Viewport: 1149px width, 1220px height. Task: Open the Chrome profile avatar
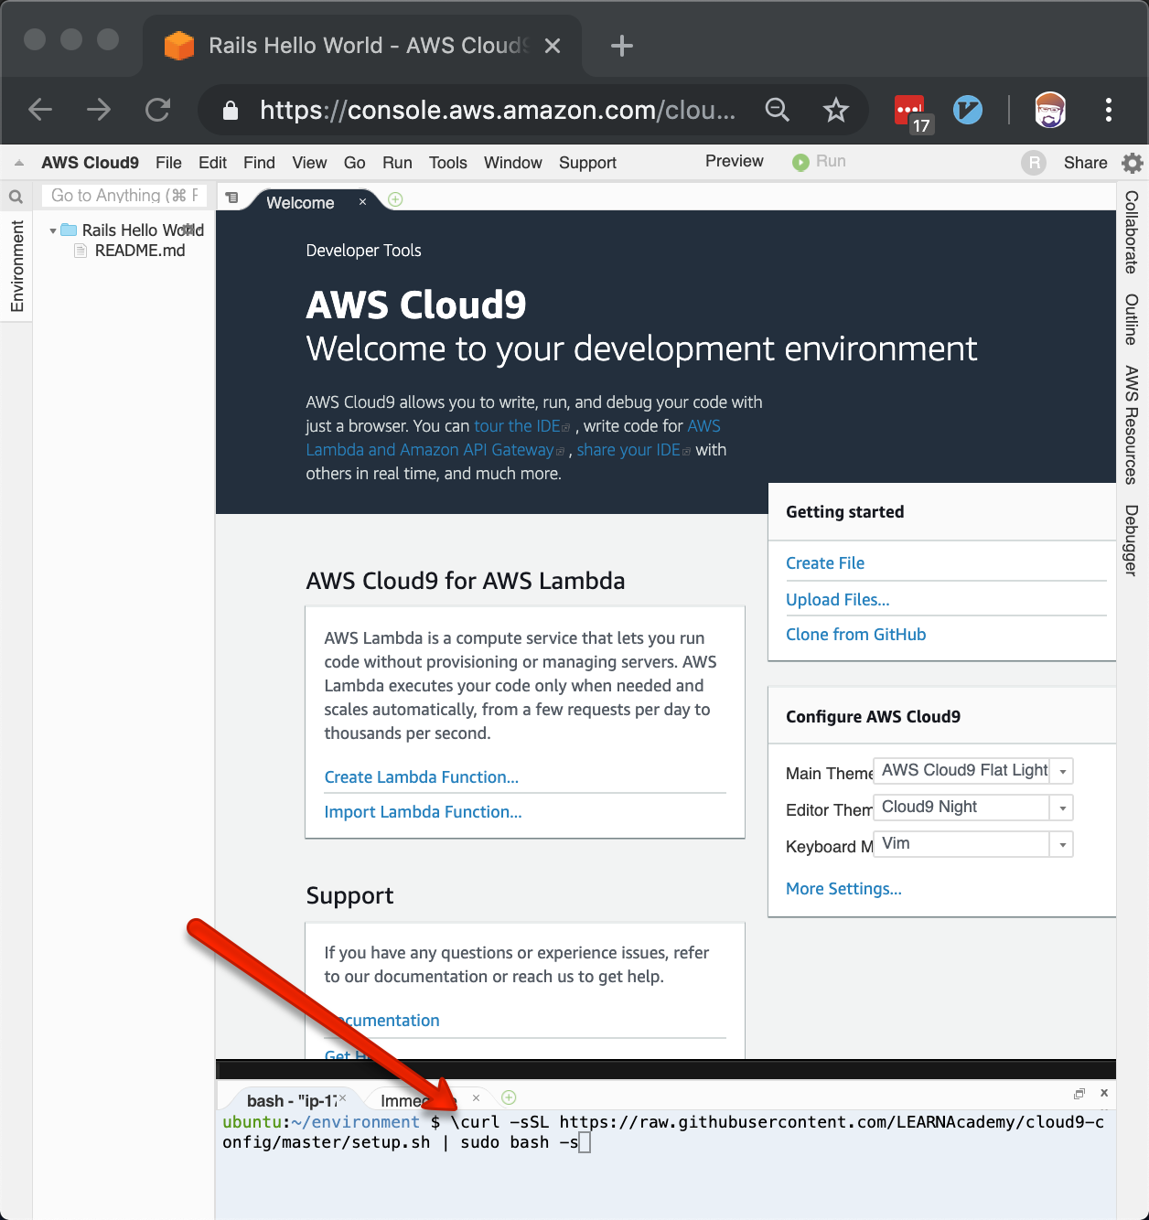pos(1050,110)
